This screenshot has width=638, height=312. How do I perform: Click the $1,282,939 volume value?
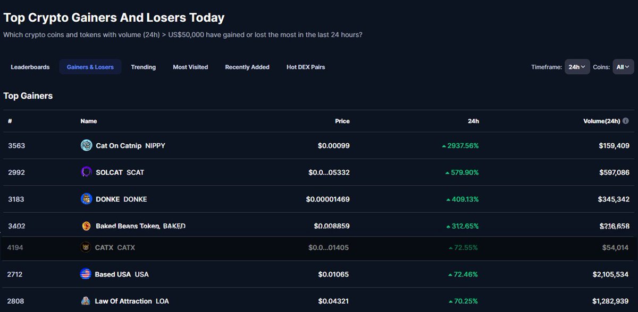point(611,301)
